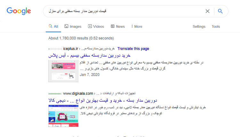Open the Settings dropdown
Screen dimensions: 240x137
tap(199, 26)
